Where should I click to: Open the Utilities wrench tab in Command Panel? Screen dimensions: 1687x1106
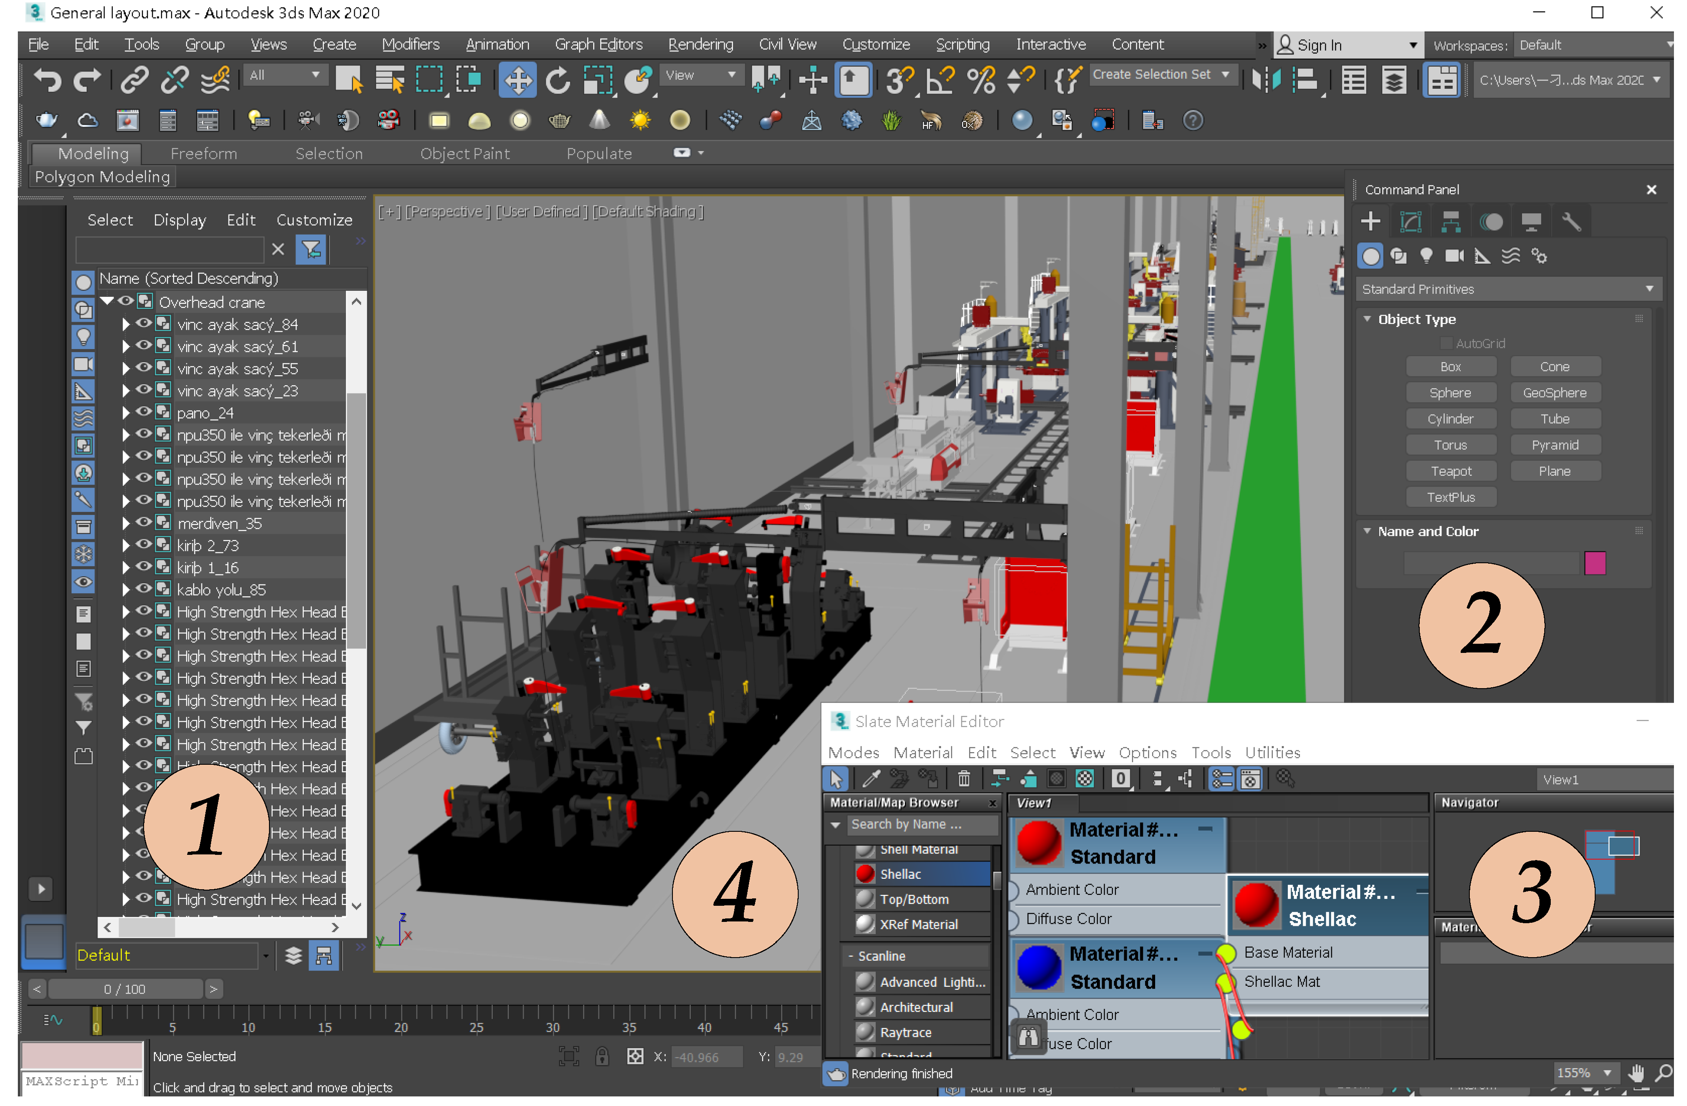1571,222
